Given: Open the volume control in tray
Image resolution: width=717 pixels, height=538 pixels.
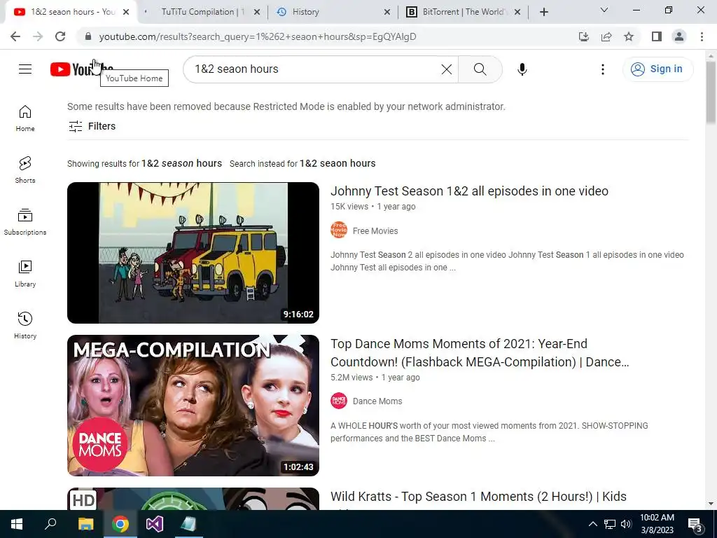Looking at the screenshot, I should [626, 524].
